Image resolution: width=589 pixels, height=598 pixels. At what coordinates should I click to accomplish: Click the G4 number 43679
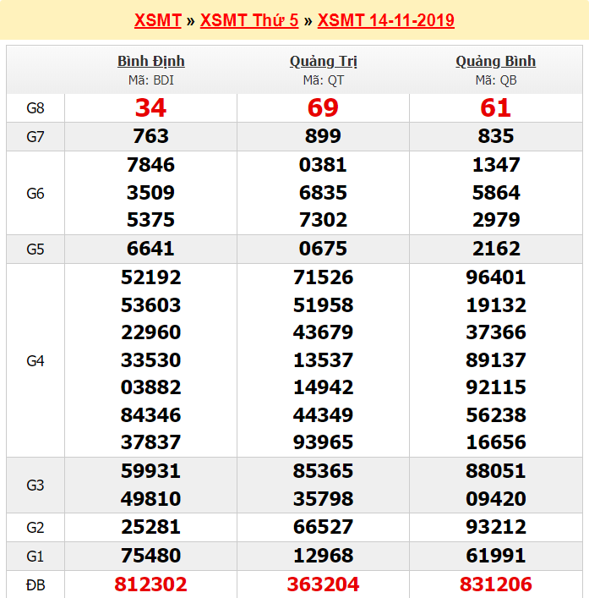point(323,332)
